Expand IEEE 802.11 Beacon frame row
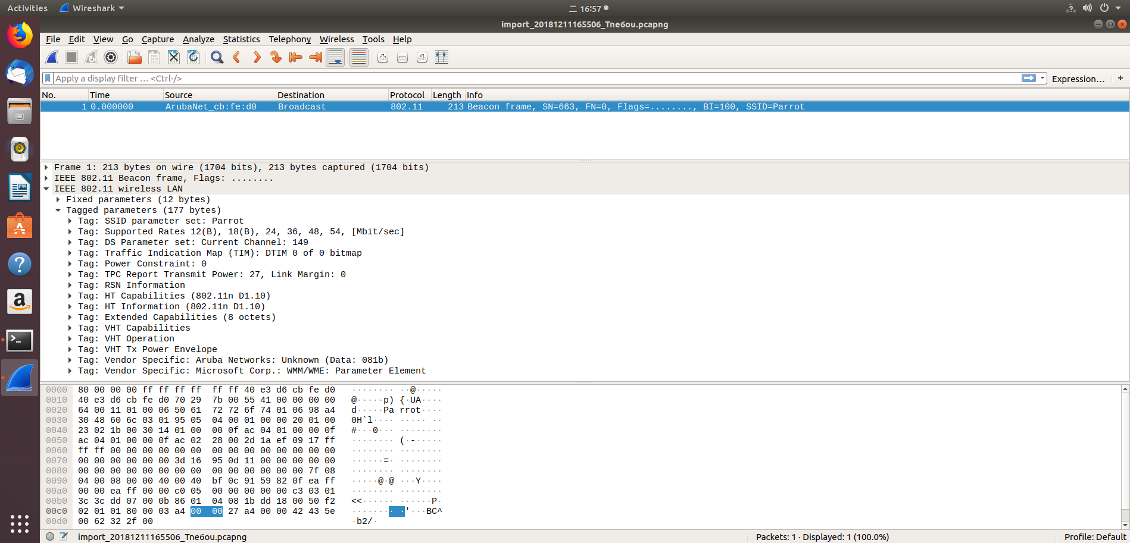The width and height of the screenshot is (1130, 543). [x=46, y=178]
